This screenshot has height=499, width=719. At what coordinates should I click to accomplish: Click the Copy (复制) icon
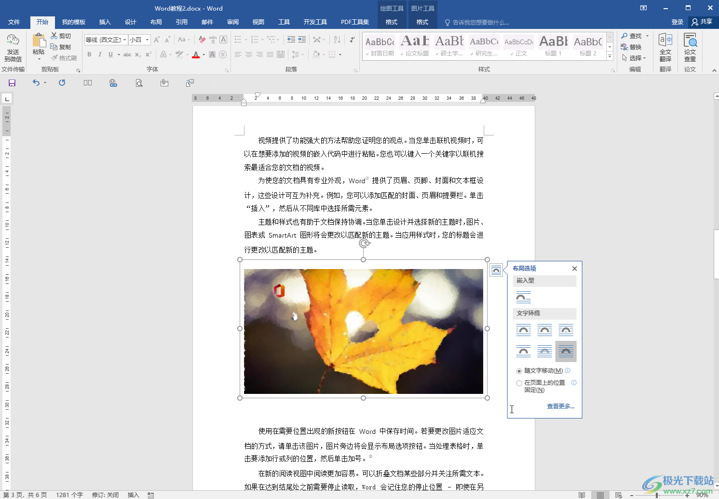(54, 47)
